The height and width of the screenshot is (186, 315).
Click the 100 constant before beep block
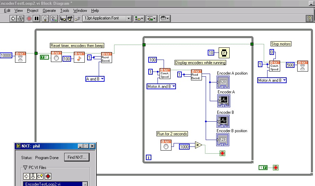pos(67,59)
